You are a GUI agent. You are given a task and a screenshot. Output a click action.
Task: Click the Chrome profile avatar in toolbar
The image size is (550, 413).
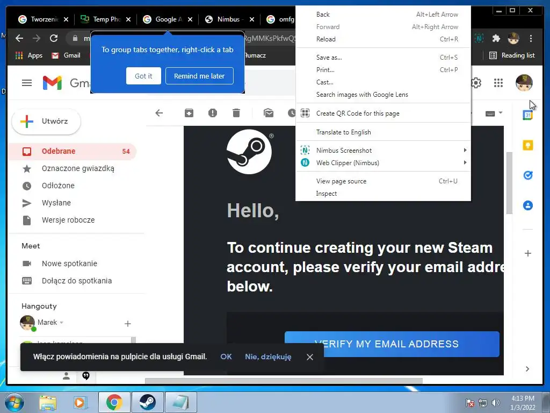[513, 38]
